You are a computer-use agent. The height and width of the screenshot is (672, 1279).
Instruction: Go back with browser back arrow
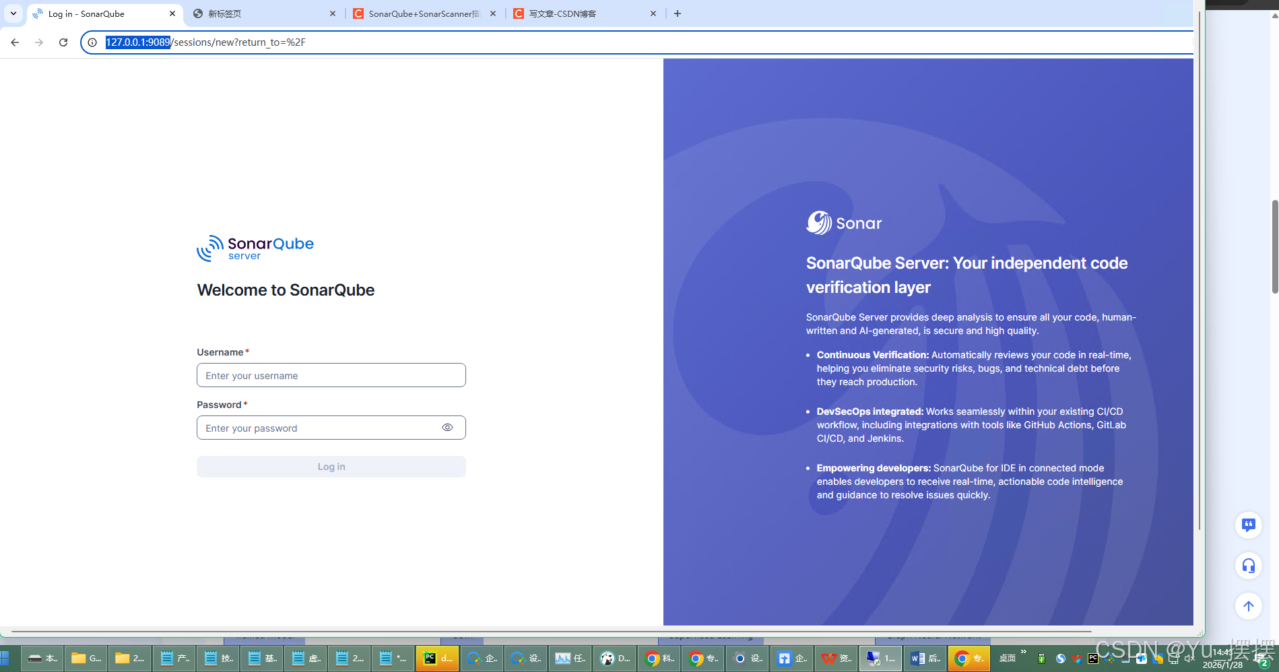[x=15, y=42]
